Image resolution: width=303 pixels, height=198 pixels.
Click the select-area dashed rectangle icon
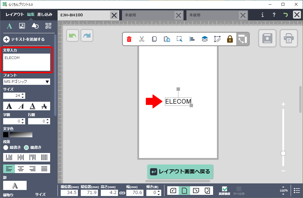point(179,39)
